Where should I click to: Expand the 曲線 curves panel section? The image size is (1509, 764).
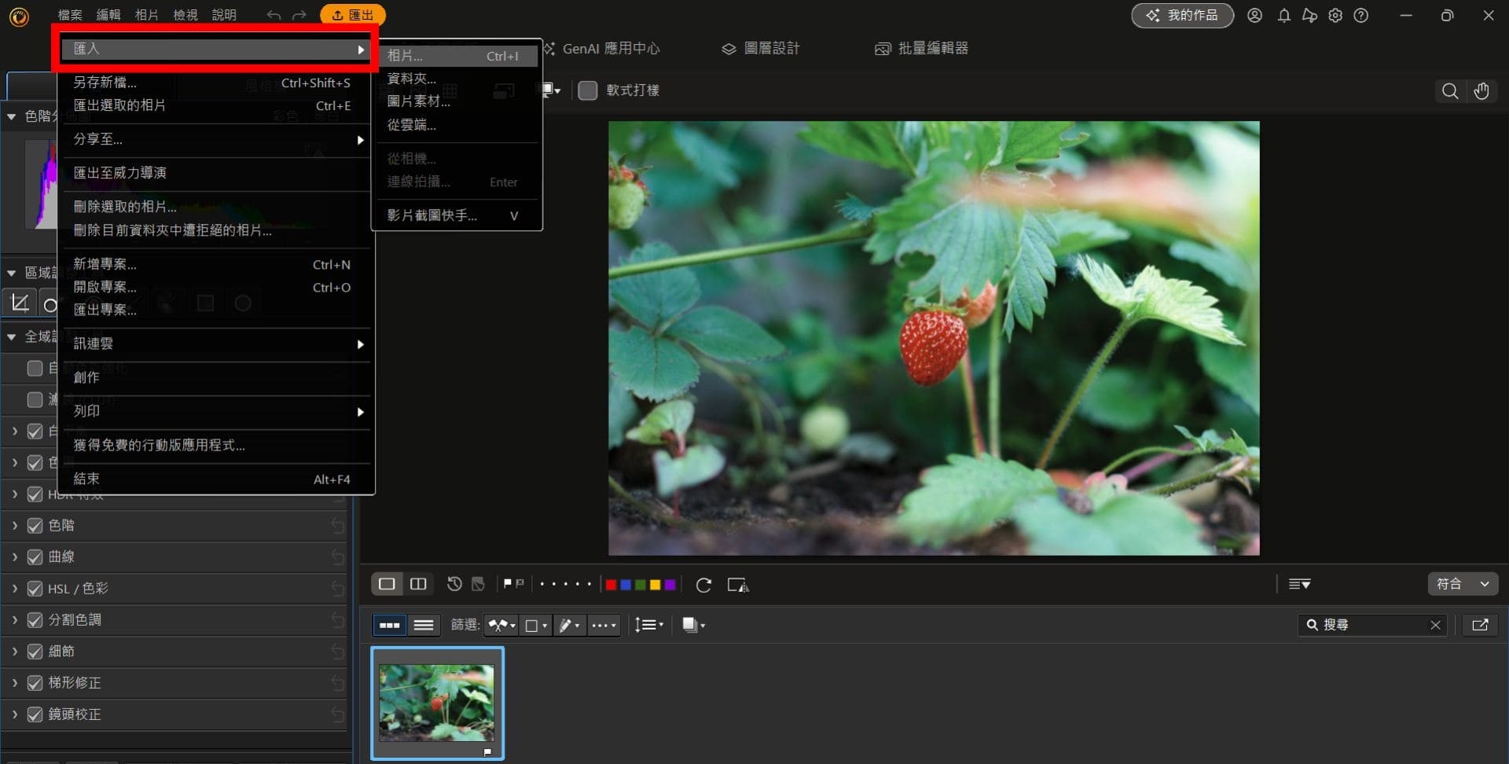pos(13,556)
